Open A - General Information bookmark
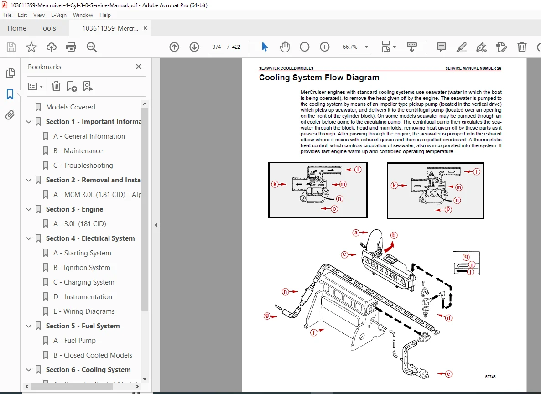This screenshot has height=394, width=541. 89,136
